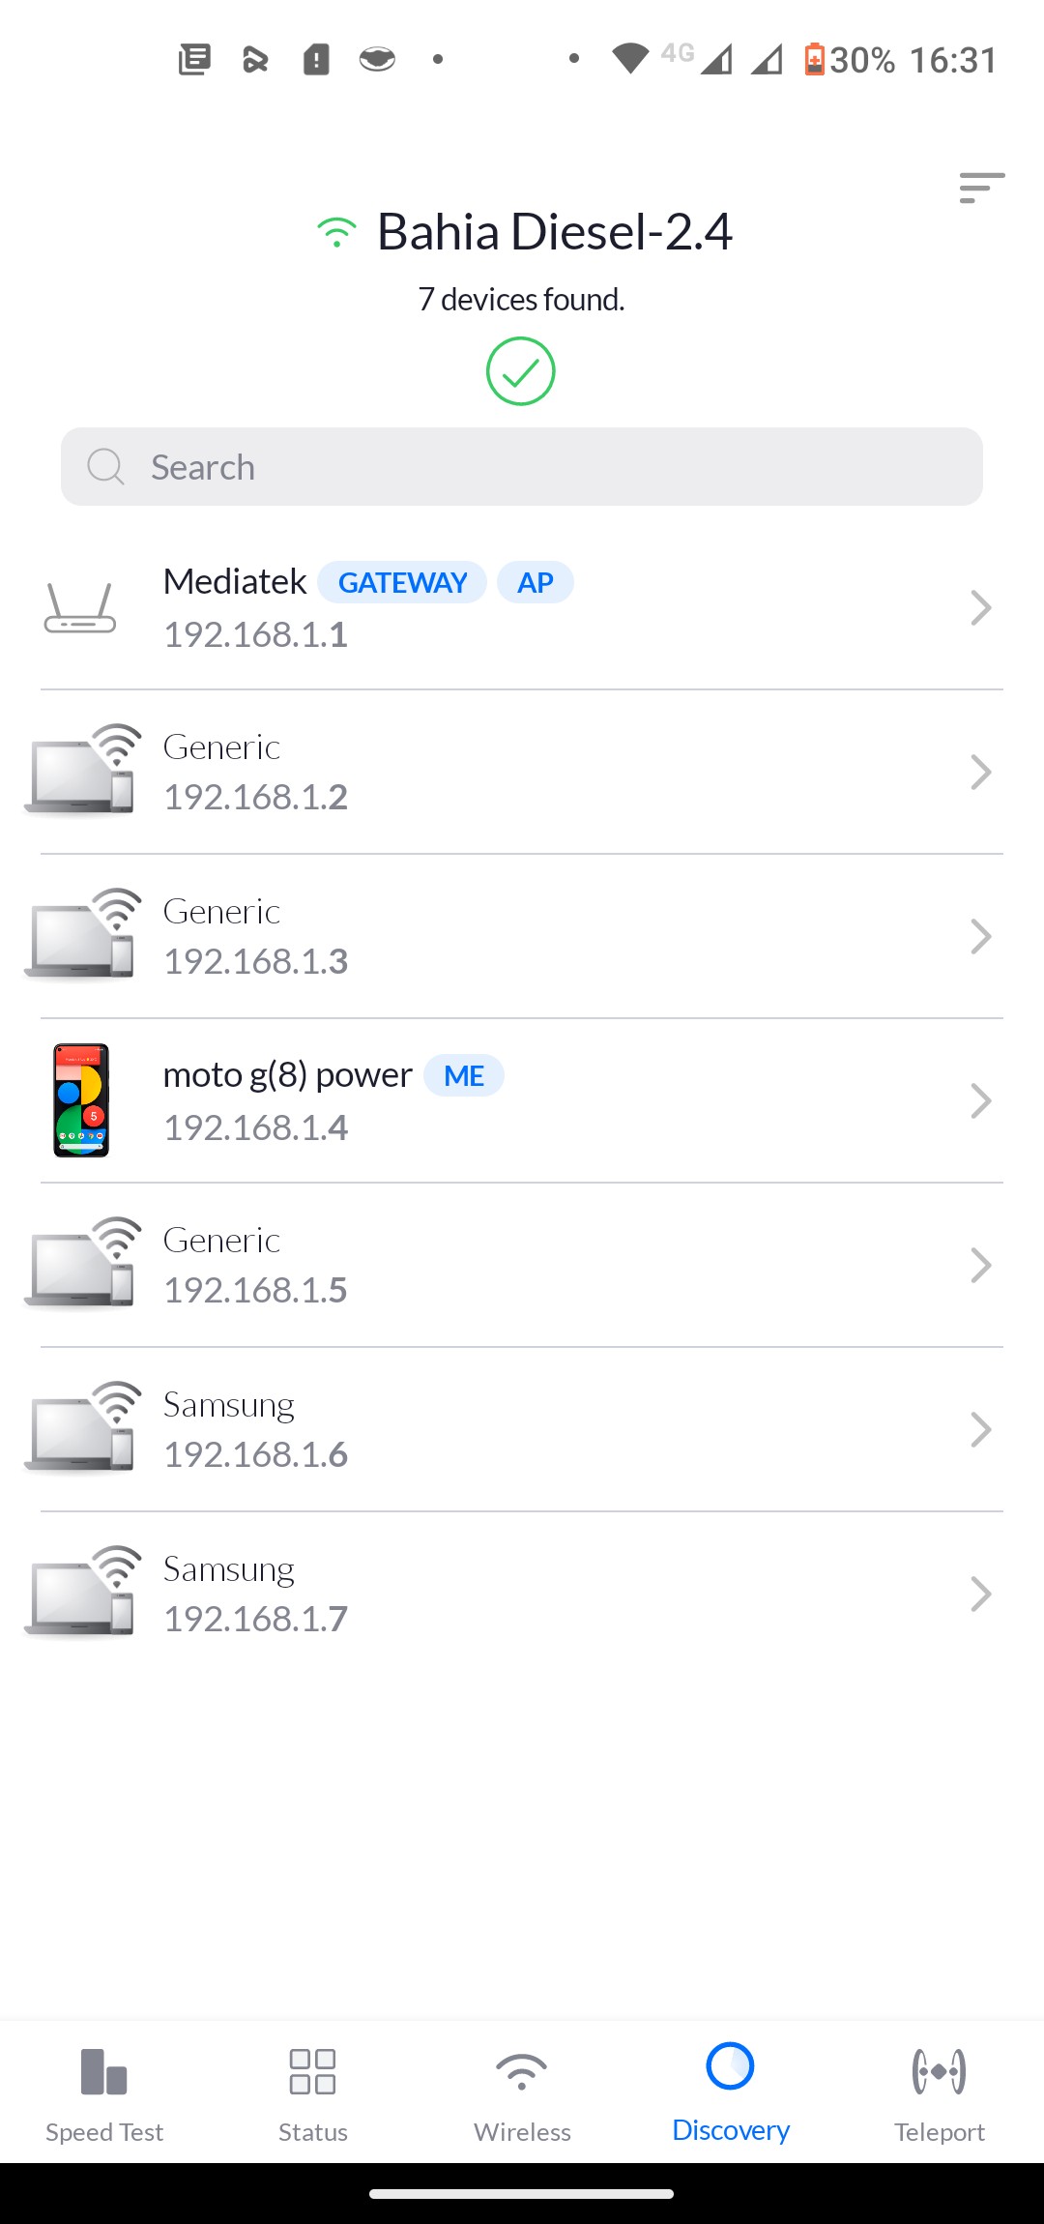1044x2224 pixels.
Task: Expand details chevron for 192.168.1.3
Action: click(x=980, y=936)
